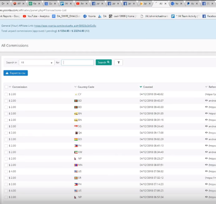Click the DA Google Ads bookmark
The image size is (216, 204).
pos(102,16)
